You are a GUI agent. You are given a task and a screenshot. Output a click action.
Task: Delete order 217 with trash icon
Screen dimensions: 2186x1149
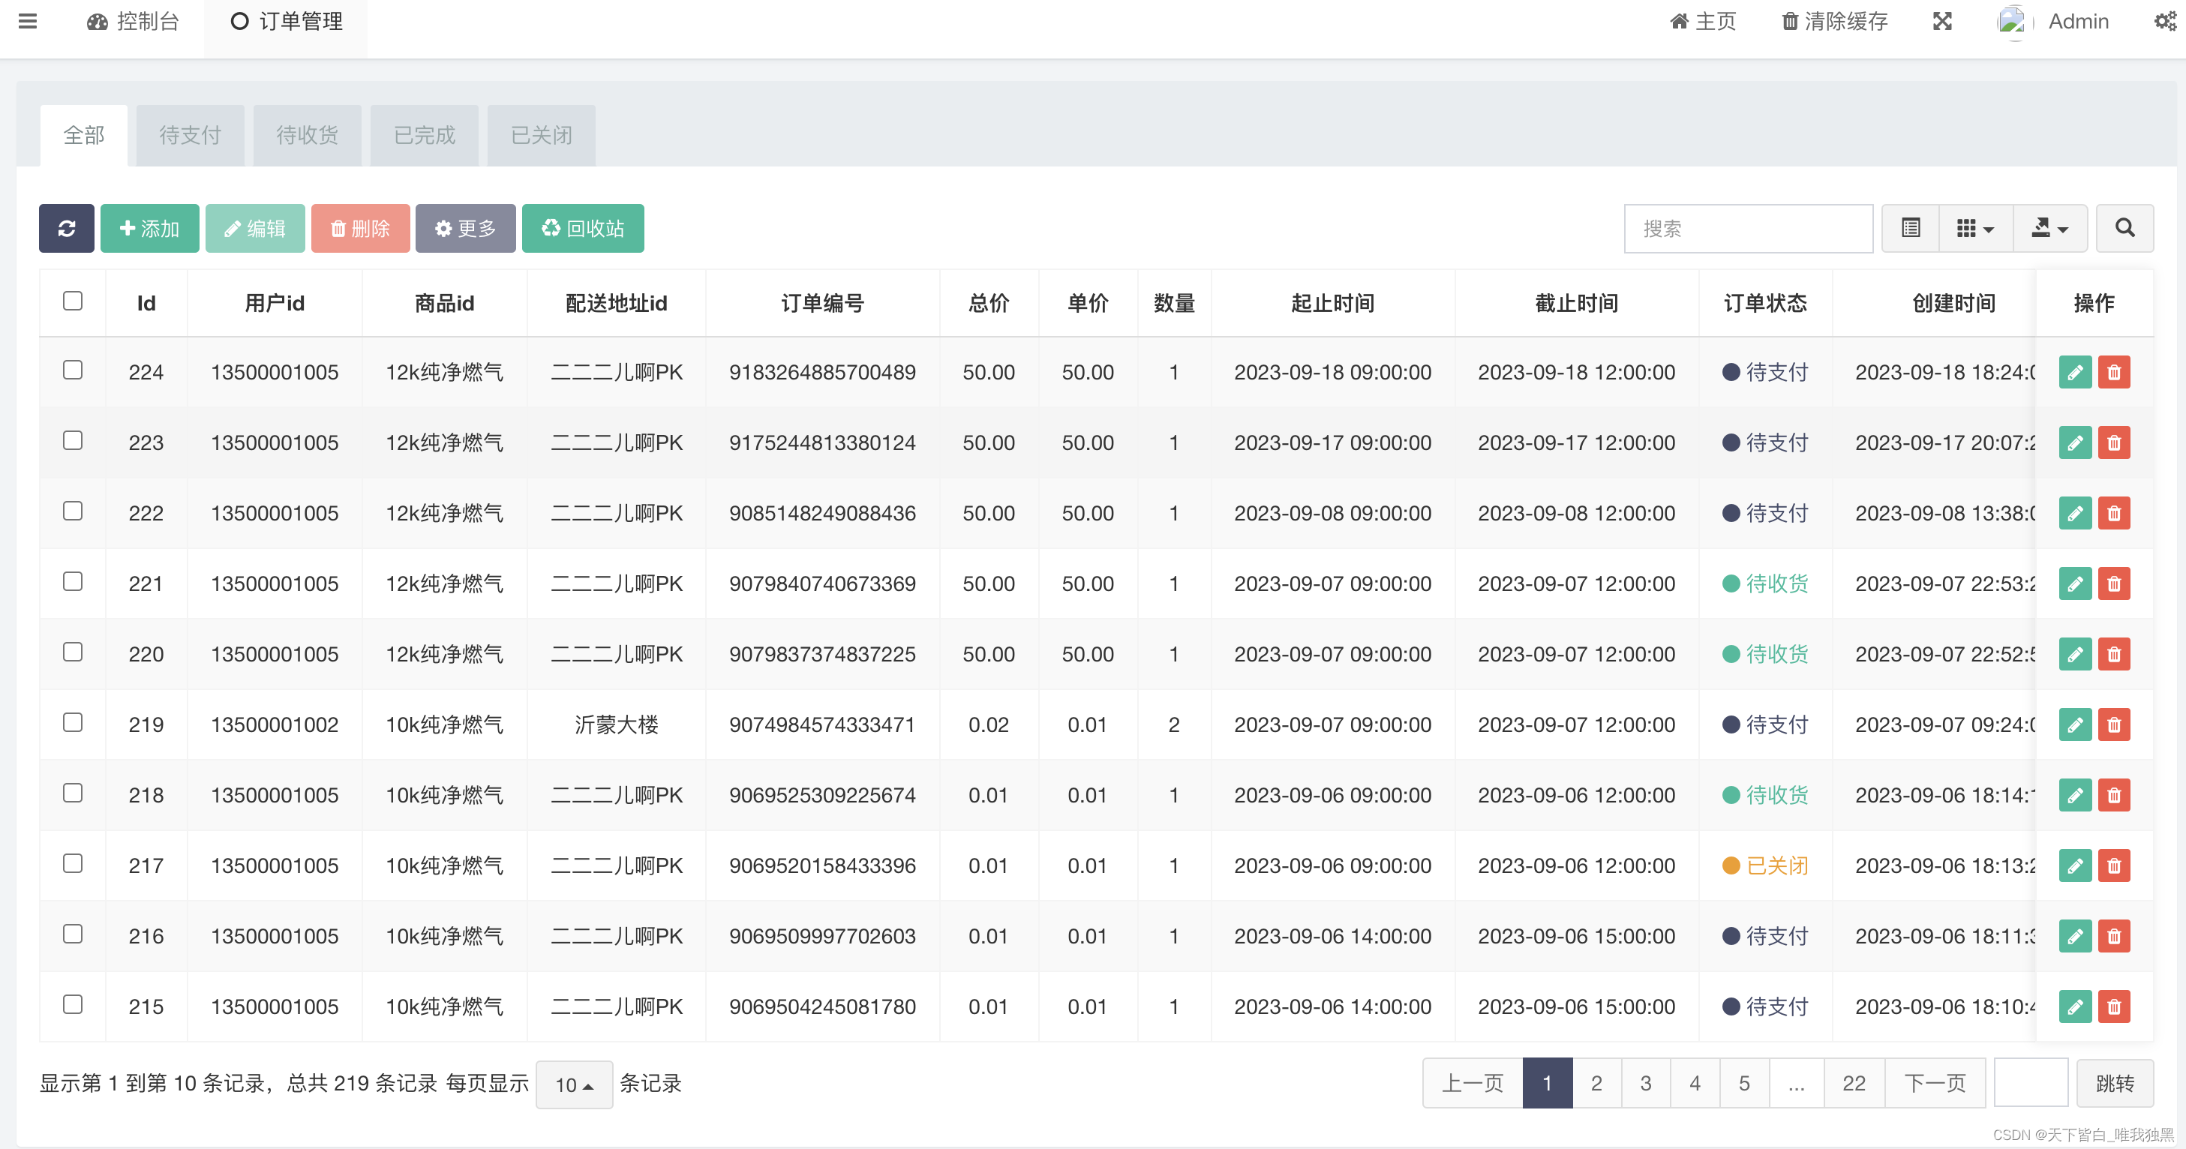click(2114, 865)
